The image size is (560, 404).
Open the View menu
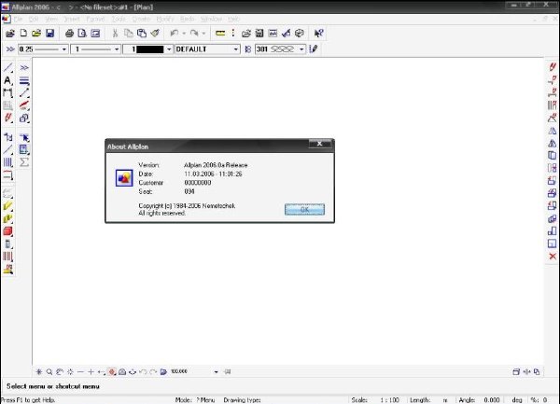[51, 19]
